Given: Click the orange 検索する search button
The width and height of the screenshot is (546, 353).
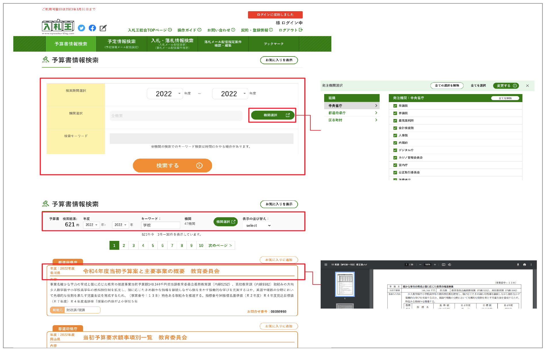Looking at the screenshot, I should (x=172, y=165).
